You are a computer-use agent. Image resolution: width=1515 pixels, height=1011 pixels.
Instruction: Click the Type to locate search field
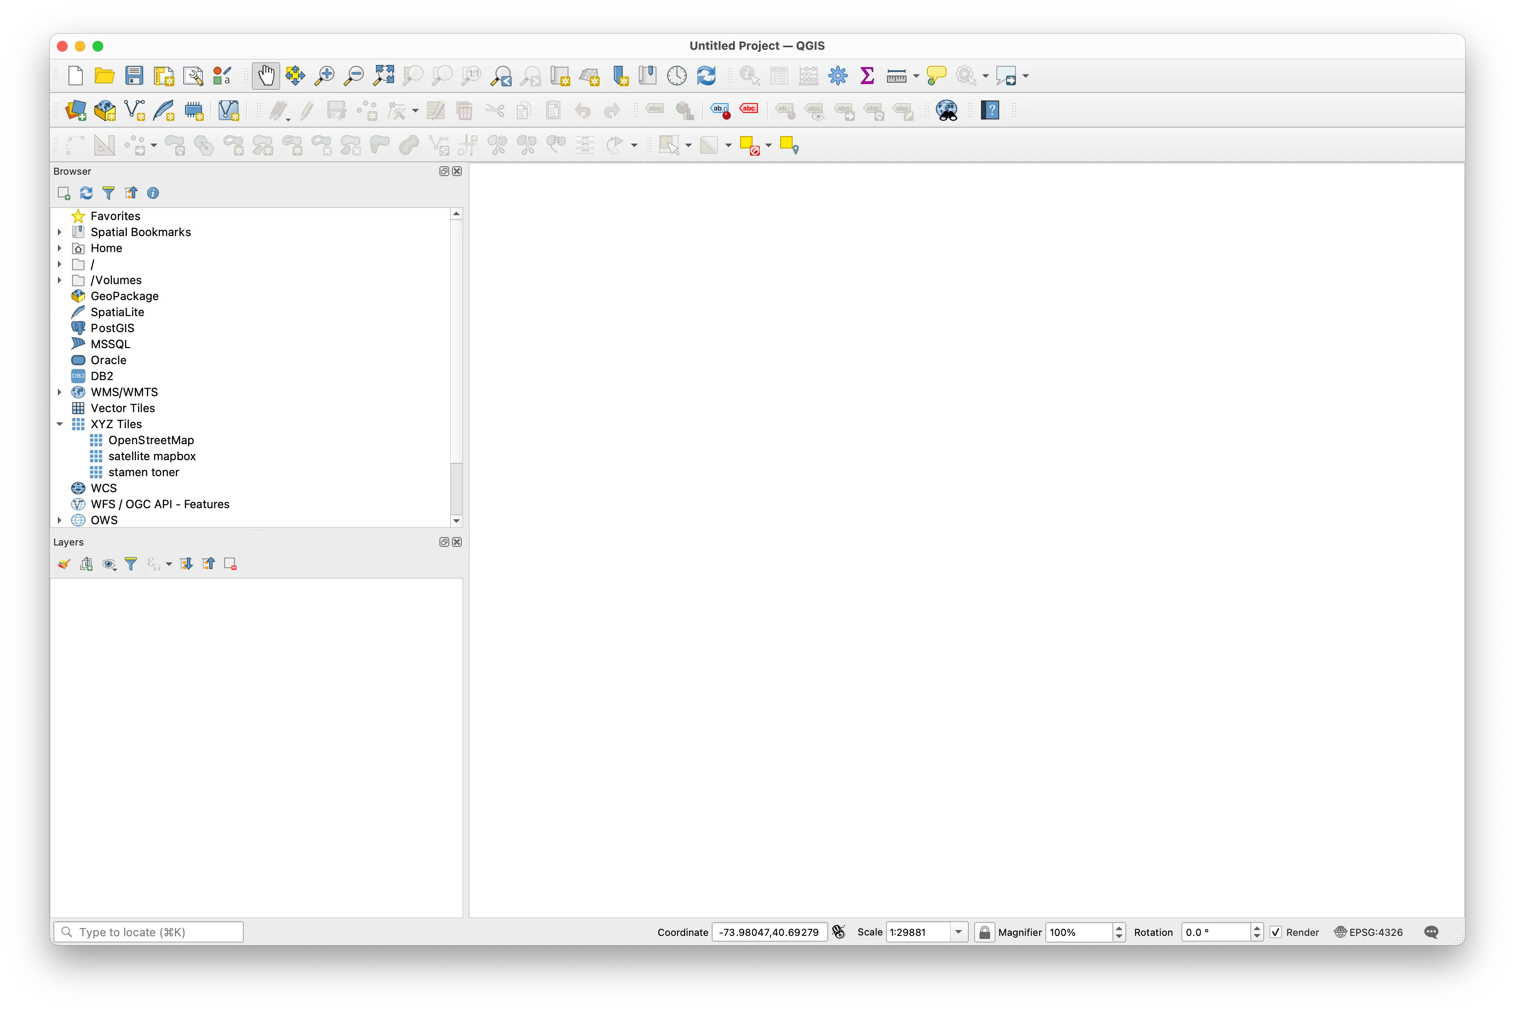pos(148,932)
